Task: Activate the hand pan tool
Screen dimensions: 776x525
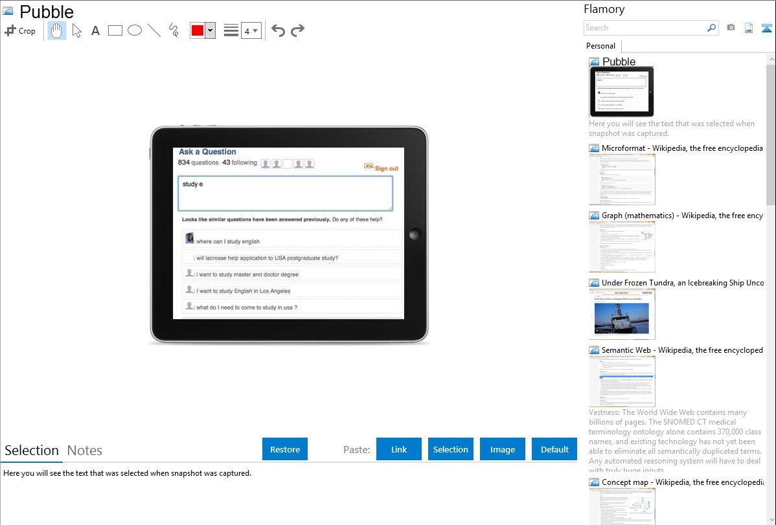Action: pyautogui.click(x=57, y=30)
